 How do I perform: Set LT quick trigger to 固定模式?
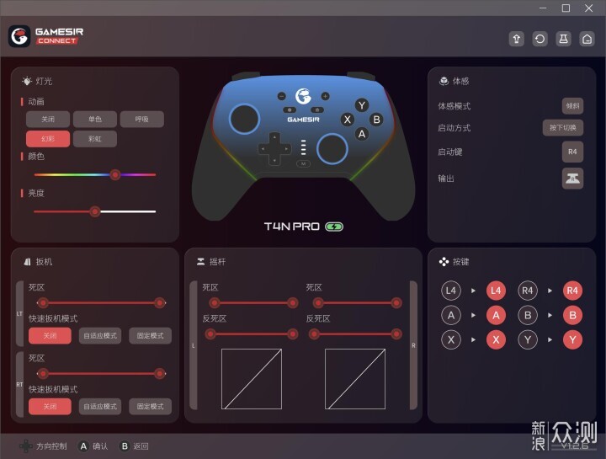coord(151,336)
